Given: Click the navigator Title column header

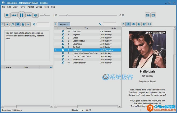Looking at the screenshot, I should 26,67.
